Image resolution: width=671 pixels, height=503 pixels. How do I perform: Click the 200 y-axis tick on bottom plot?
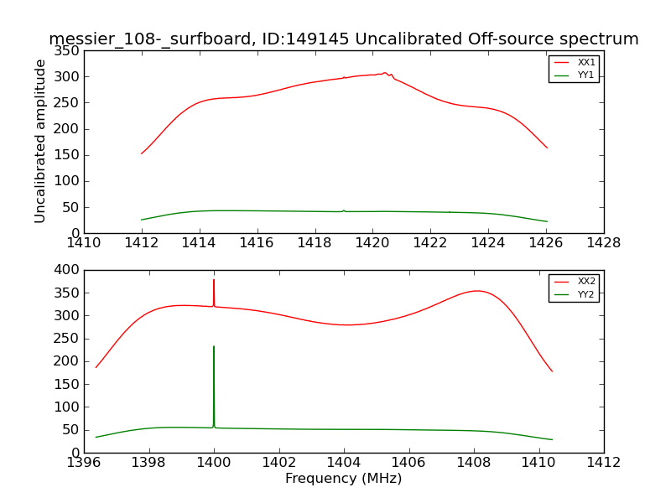66,361
